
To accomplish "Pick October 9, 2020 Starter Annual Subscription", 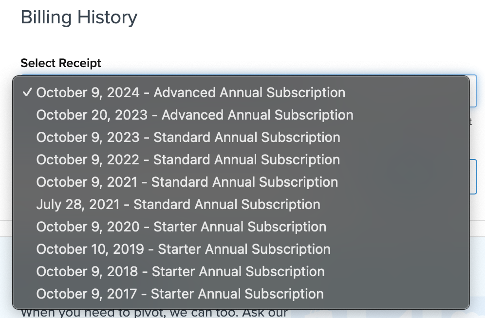I will point(181,227).
